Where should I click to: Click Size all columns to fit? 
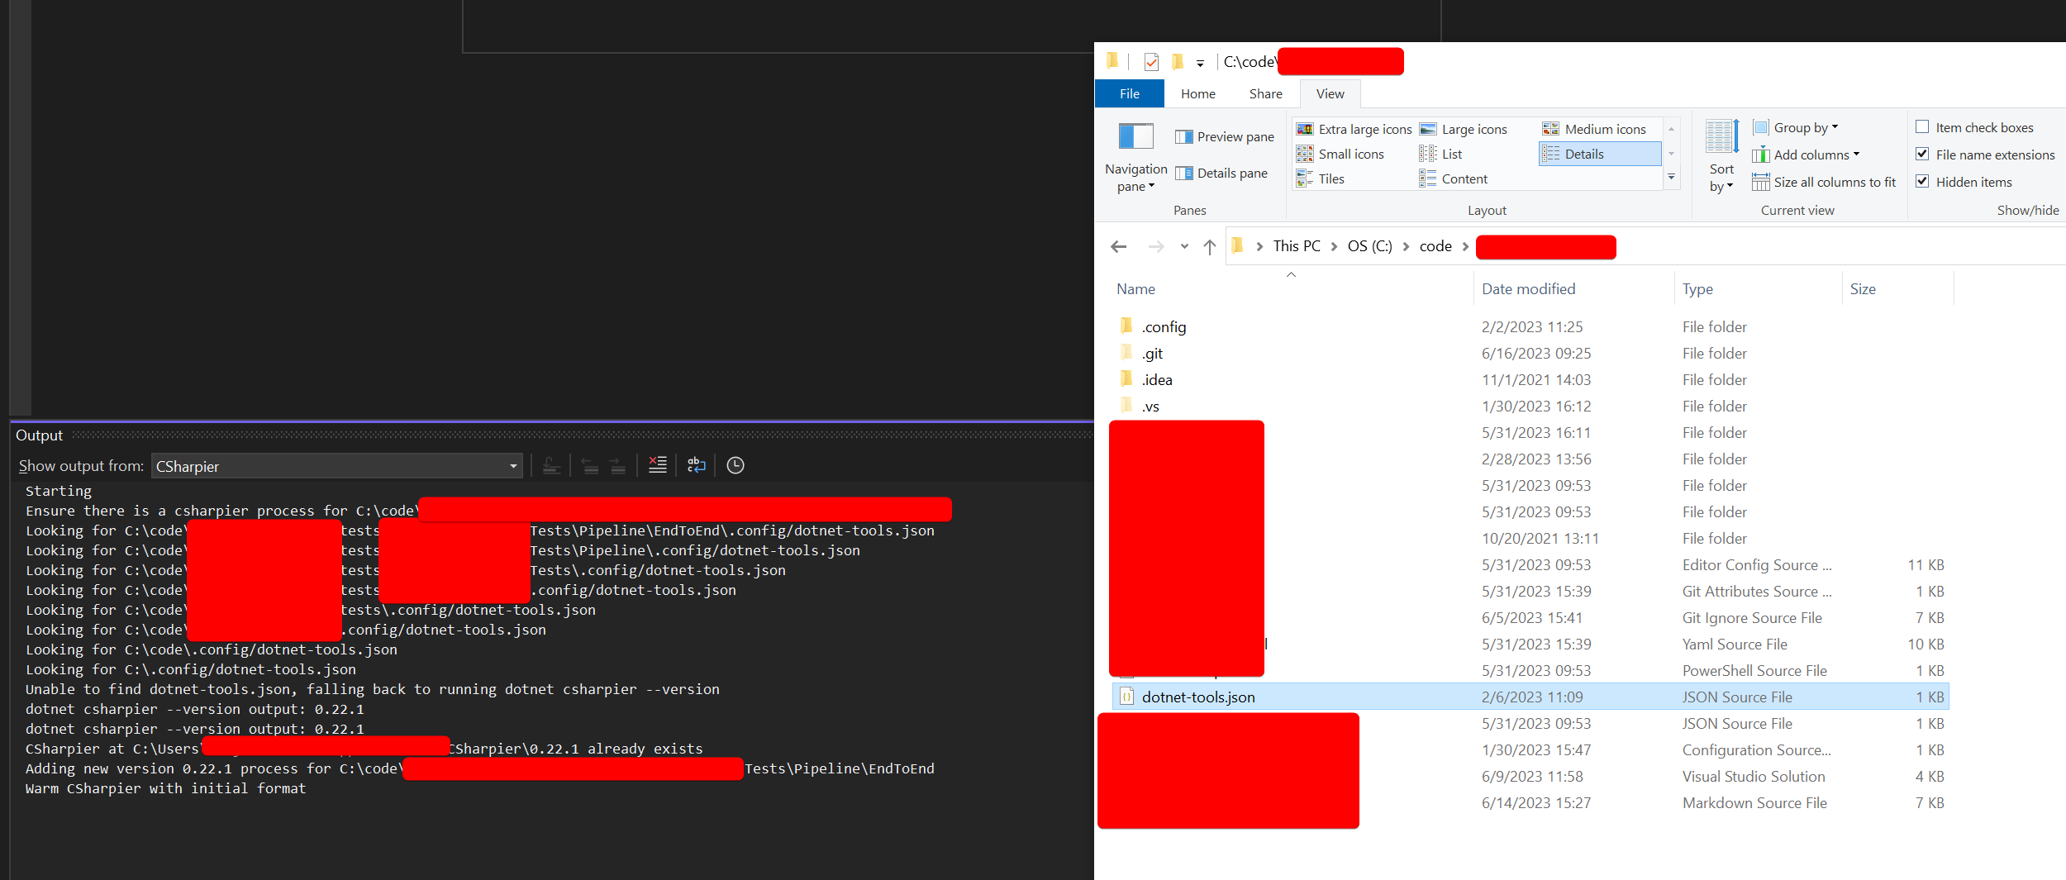1826,182
